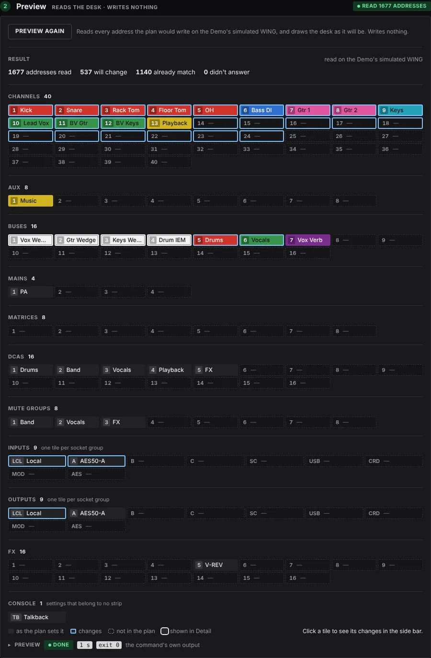
Task: Click the READ 1677 ADDRESSES status badge
Action: (x=392, y=6)
